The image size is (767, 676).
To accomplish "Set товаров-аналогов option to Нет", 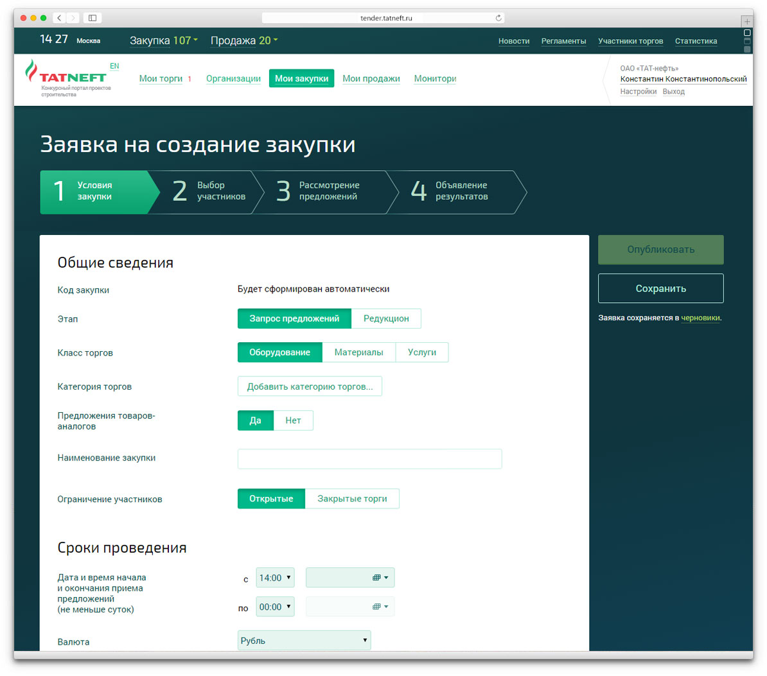I will point(293,420).
